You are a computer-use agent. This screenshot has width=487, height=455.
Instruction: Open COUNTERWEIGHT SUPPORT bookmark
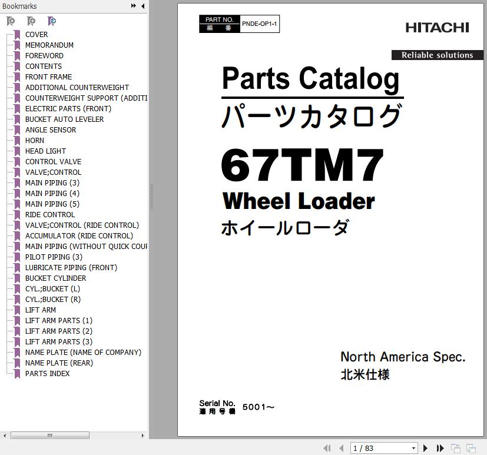point(86,98)
